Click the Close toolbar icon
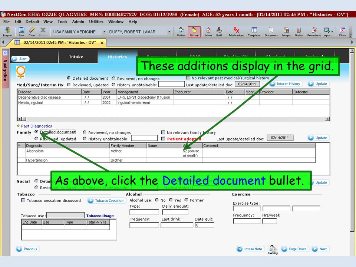Image resolution: width=356 pixels, height=267 pixels. 342,32
